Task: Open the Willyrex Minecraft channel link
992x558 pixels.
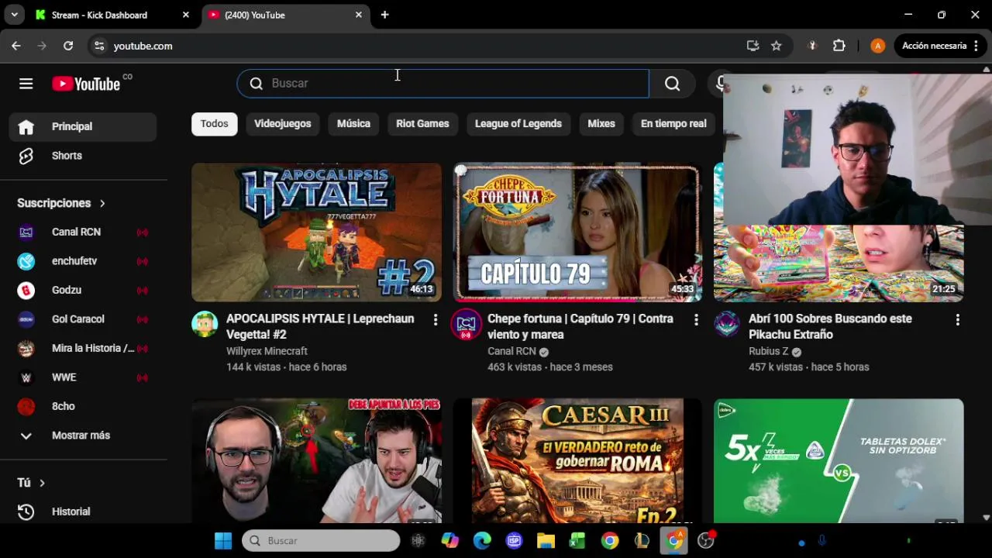Action: [x=267, y=351]
